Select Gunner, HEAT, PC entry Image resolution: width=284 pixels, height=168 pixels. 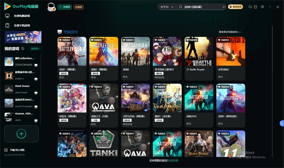coord(22,117)
